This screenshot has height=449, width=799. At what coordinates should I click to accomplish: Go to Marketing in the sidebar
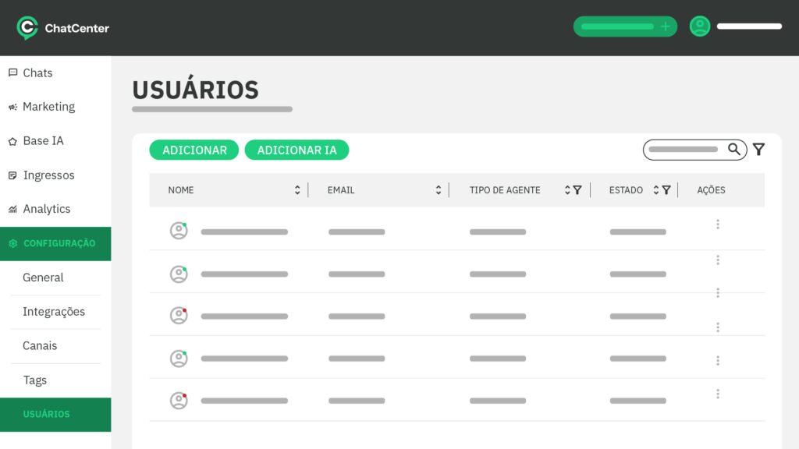click(48, 107)
